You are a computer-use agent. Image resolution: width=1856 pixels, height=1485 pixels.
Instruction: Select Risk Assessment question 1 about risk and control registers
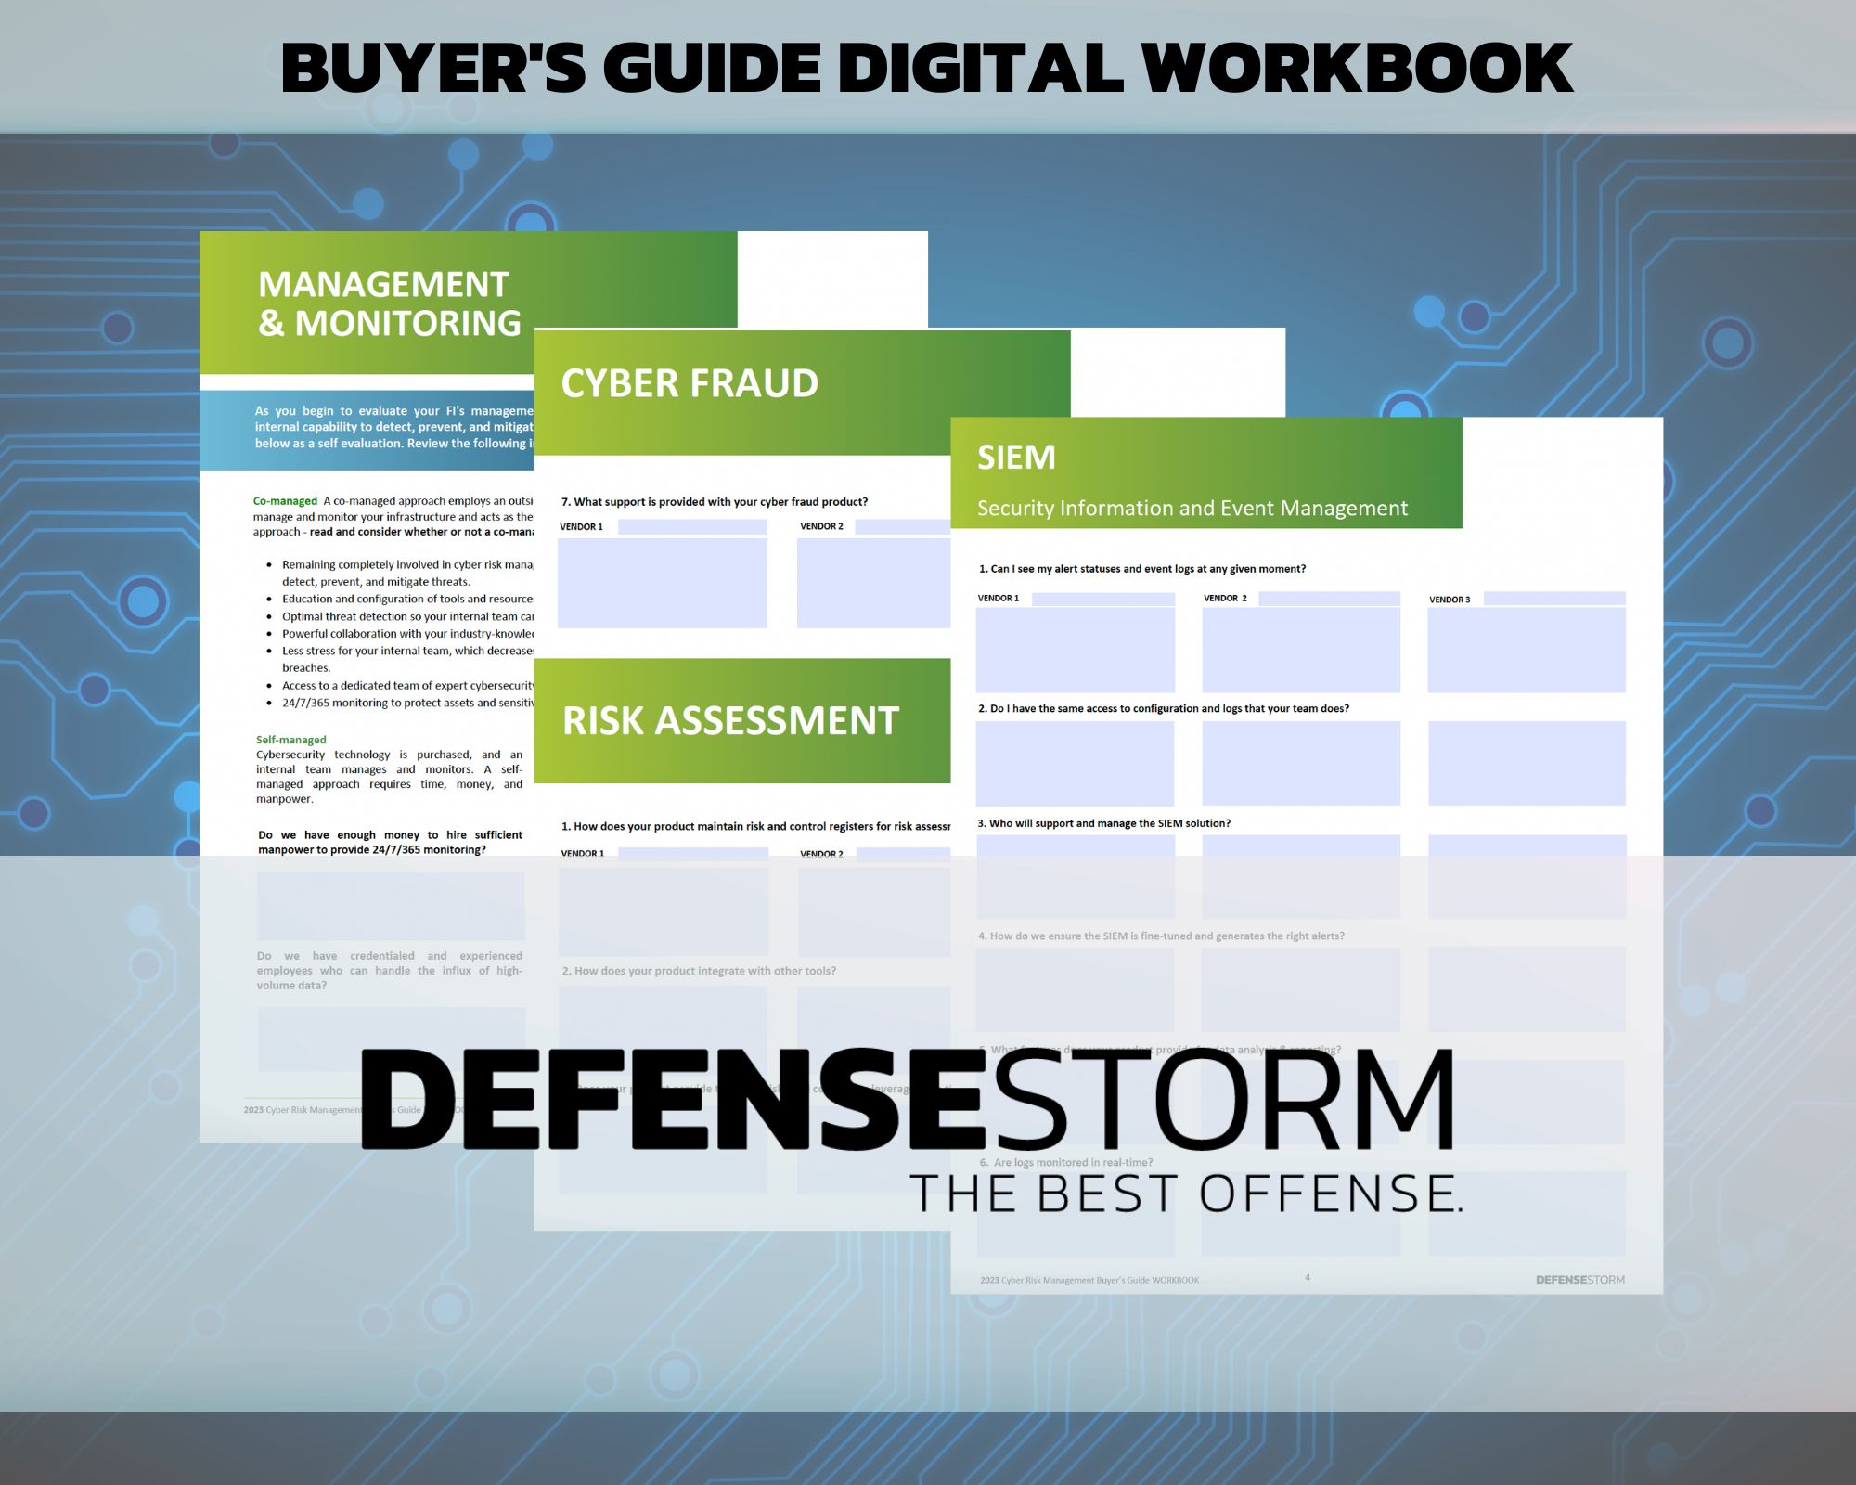coord(755,826)
